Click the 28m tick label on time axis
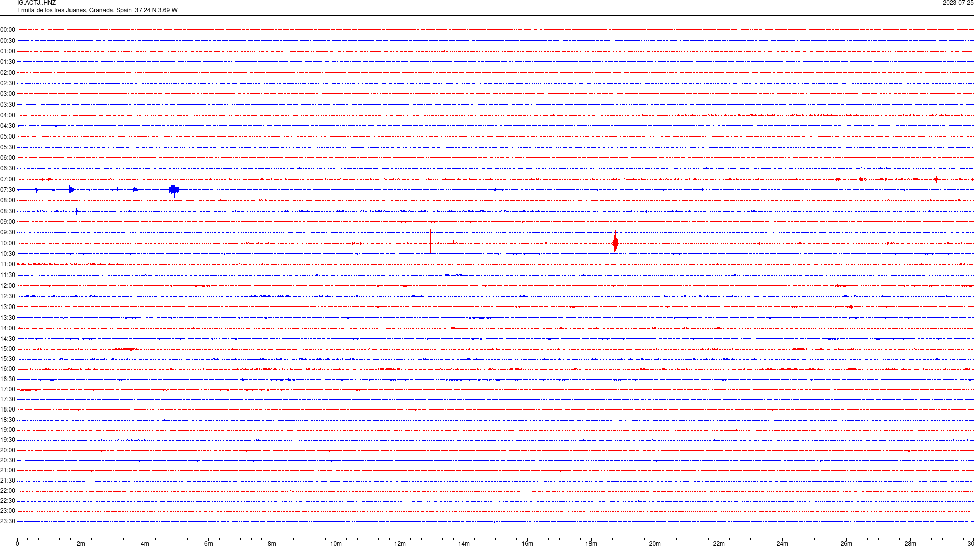This screenshot has height=548, width=974. click(910, 544)
